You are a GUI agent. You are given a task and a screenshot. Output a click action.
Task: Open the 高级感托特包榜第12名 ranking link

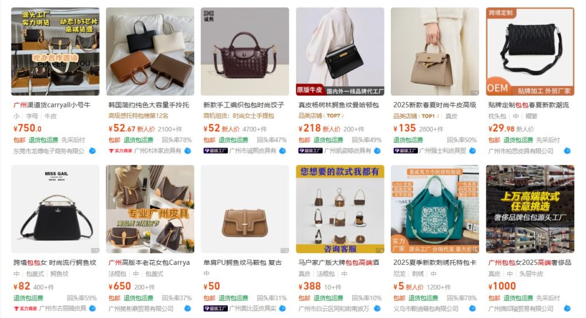(x=138, y=116)
